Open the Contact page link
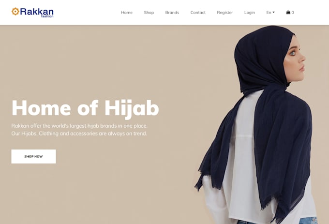The image size is (329, 224). click(x=198, y=13)
